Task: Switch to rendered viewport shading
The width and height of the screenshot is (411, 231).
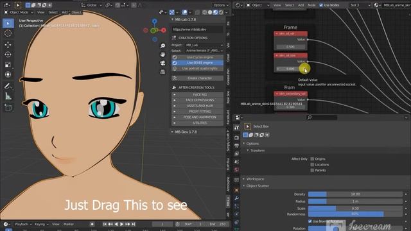Action: tap(221, 12)
